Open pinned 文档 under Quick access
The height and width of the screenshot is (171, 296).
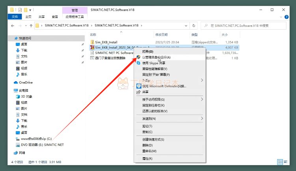click(24, 56)
